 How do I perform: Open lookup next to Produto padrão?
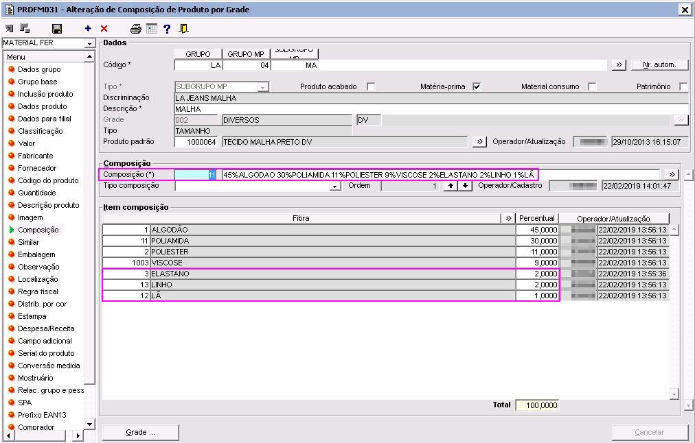click(x=479, y=142)
